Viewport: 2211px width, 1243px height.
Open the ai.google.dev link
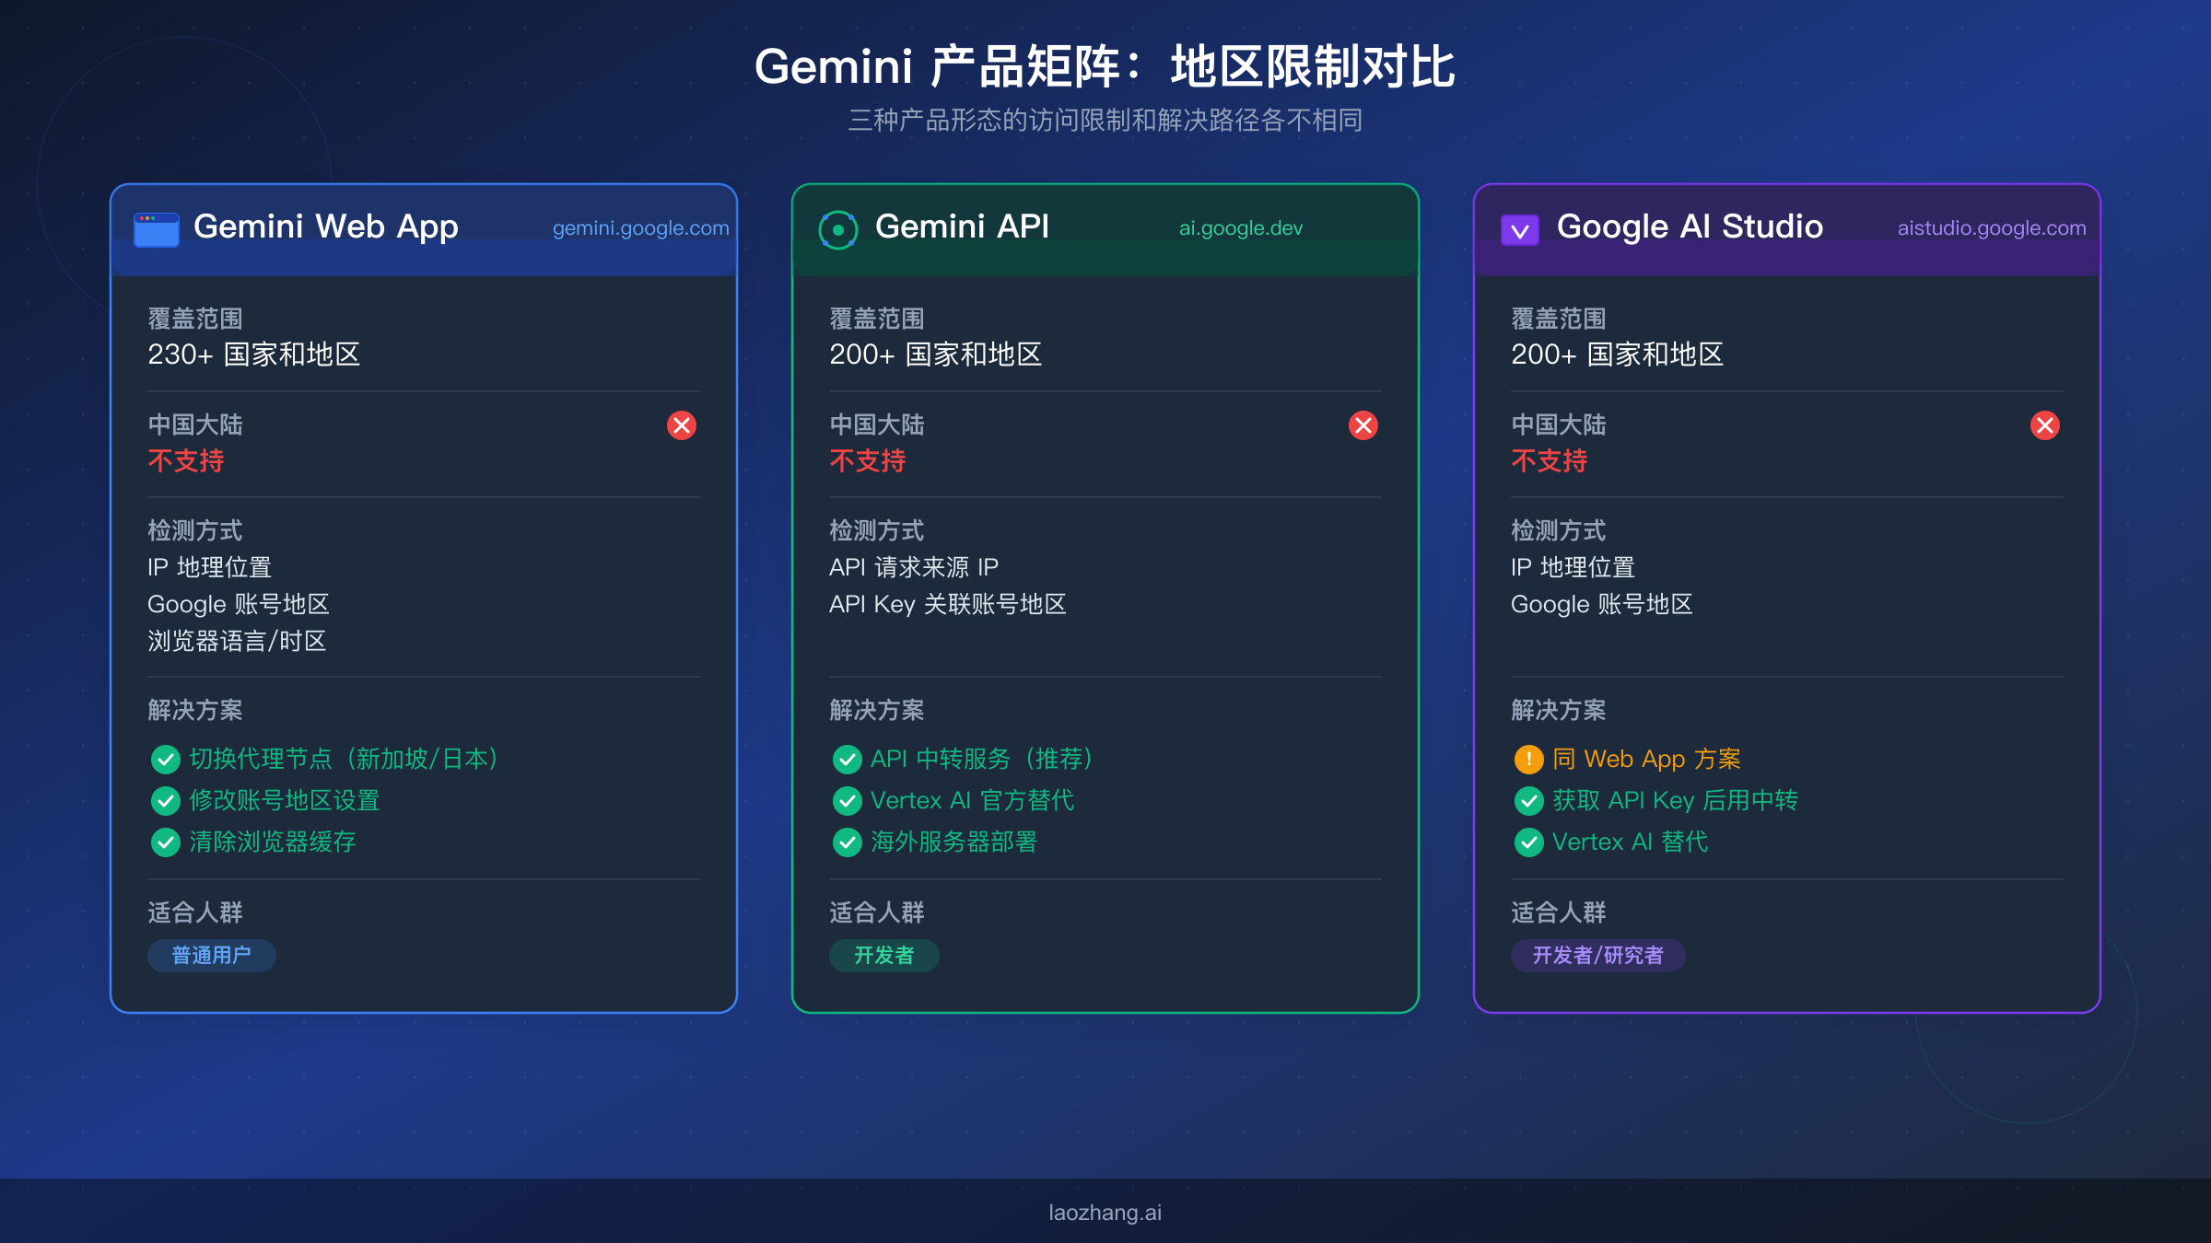[1241, 227]
